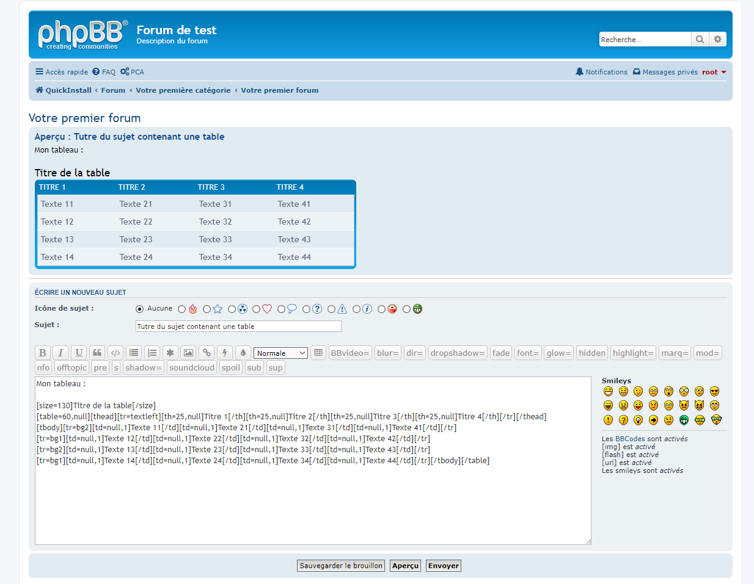The image size is (754, 584).
Task: Choose the heart topic icon radio
Action: pos(257,309)
